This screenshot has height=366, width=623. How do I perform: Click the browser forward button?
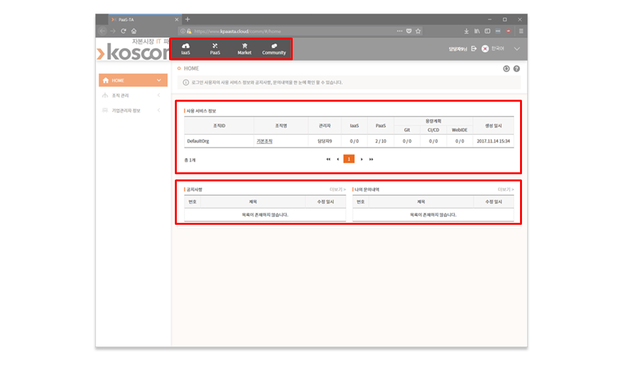click(113, 31)
